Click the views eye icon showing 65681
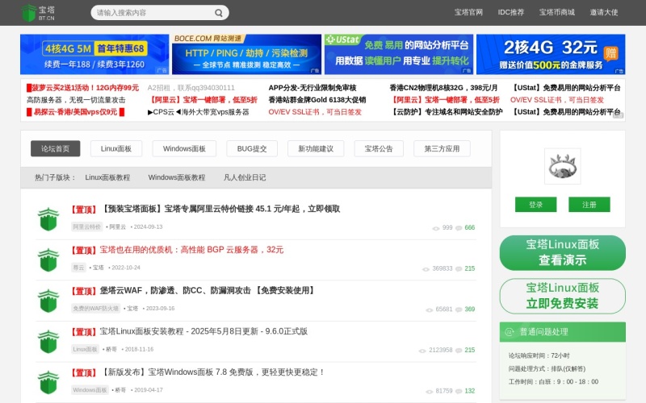 429,310
